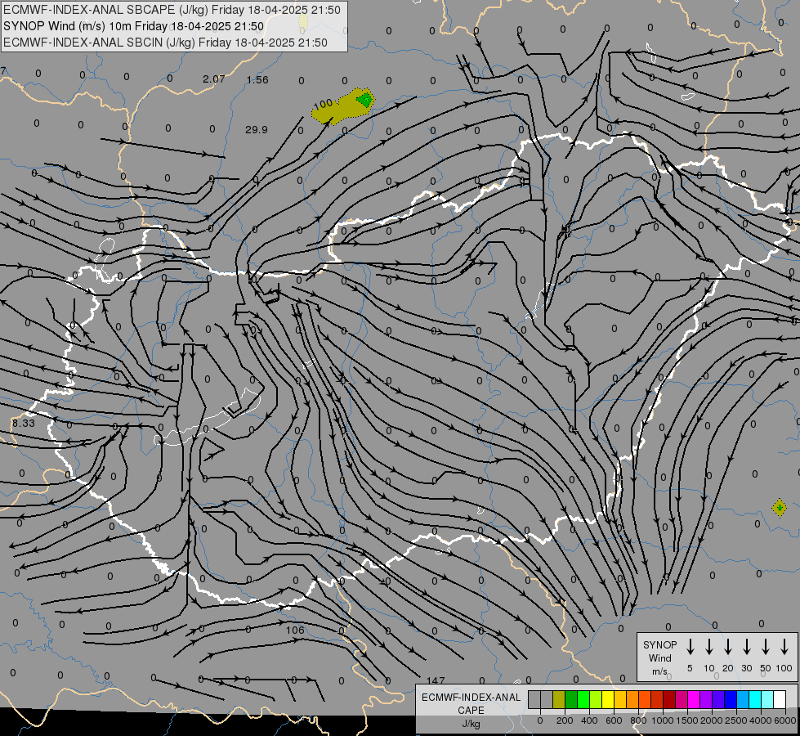Click the '800' tick label on the CAPE scale
Viewport: 800px width, 736px height.
coord(638,720)
